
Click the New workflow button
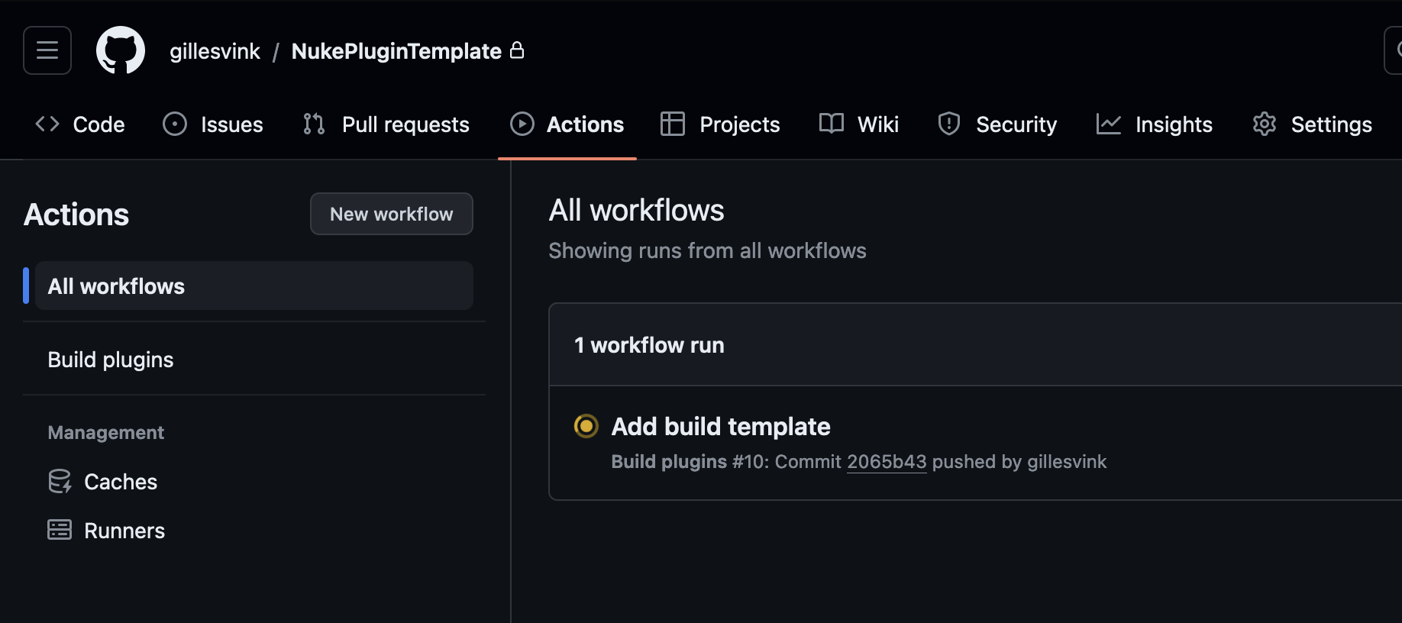click(392, 214)
